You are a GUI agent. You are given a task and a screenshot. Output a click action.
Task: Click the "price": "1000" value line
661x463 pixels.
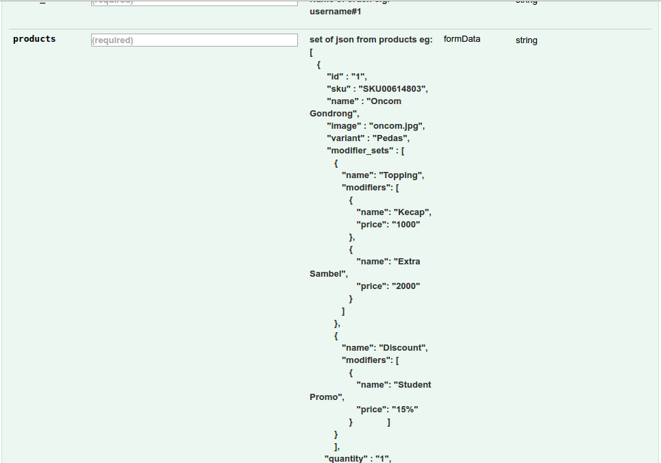coord(388,225)
